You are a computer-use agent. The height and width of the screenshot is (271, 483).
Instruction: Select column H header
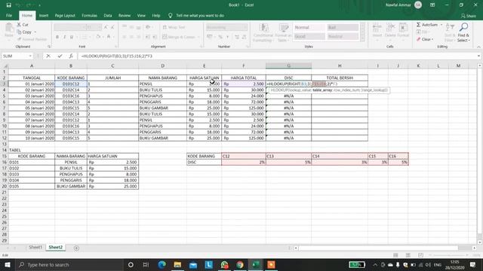point(340,65)
